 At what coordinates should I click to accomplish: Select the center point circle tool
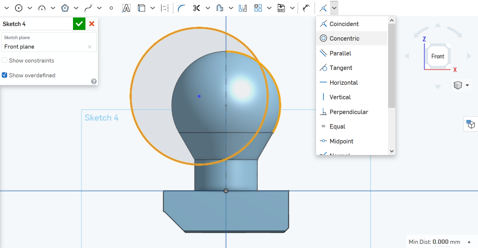[x=19, y=8]
